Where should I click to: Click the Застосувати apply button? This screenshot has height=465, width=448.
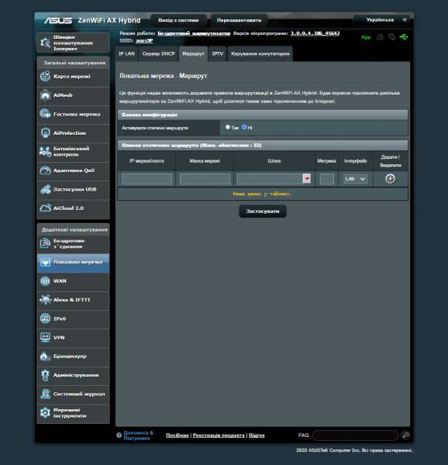tap(263, 211)
